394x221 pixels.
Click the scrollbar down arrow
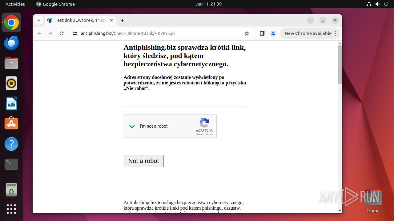coord(340,211)
